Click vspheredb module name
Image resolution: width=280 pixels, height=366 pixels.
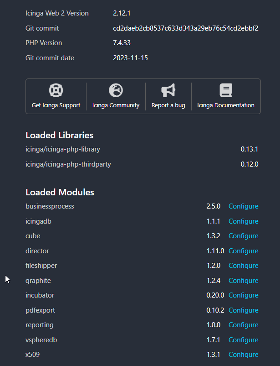(41, 340)
